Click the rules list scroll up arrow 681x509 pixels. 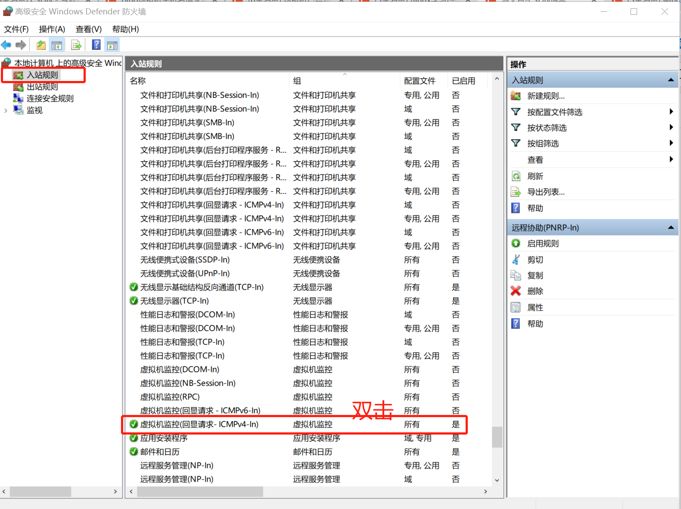497,79
